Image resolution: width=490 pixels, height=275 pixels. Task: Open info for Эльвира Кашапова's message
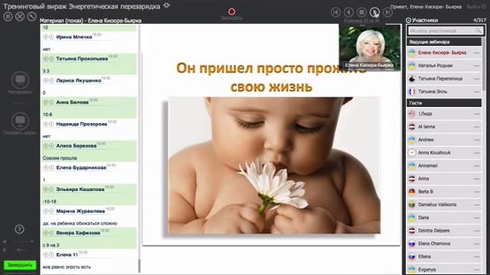[51, 189]
